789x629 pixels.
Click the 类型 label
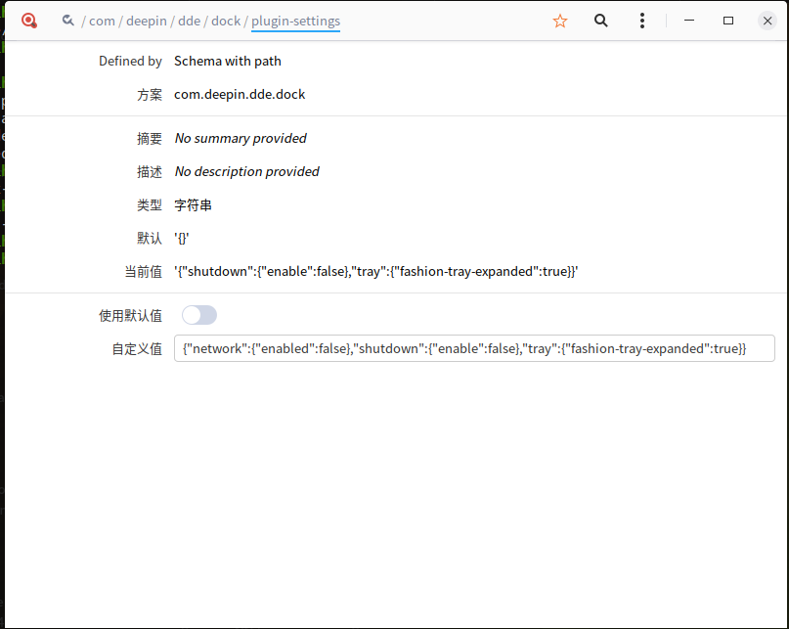pos(150,205)
